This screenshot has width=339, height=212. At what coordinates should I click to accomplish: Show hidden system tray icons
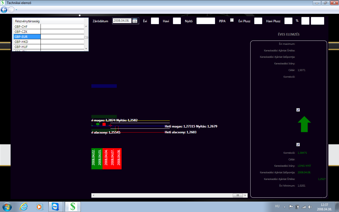click(x=284, y=207)
